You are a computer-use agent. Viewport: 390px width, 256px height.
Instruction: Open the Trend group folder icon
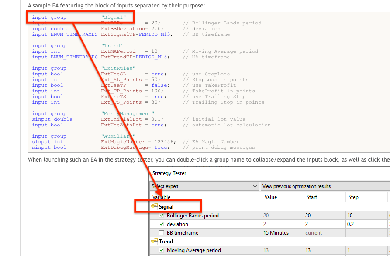click(154, 241)
